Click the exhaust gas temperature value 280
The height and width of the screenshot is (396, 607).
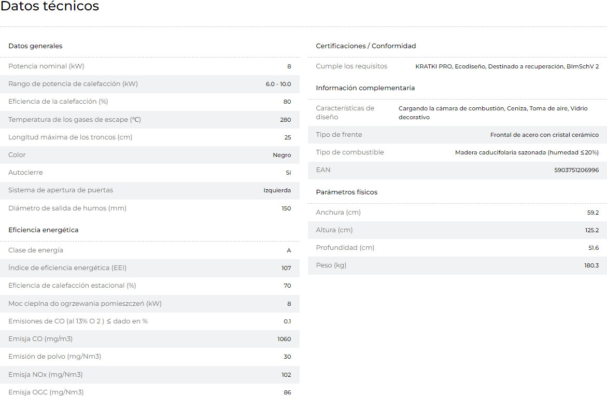pos(286,120)
